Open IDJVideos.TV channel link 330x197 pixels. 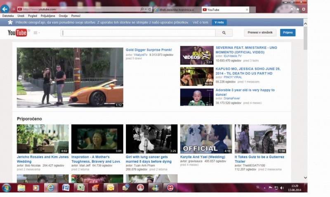pos(233,56)
